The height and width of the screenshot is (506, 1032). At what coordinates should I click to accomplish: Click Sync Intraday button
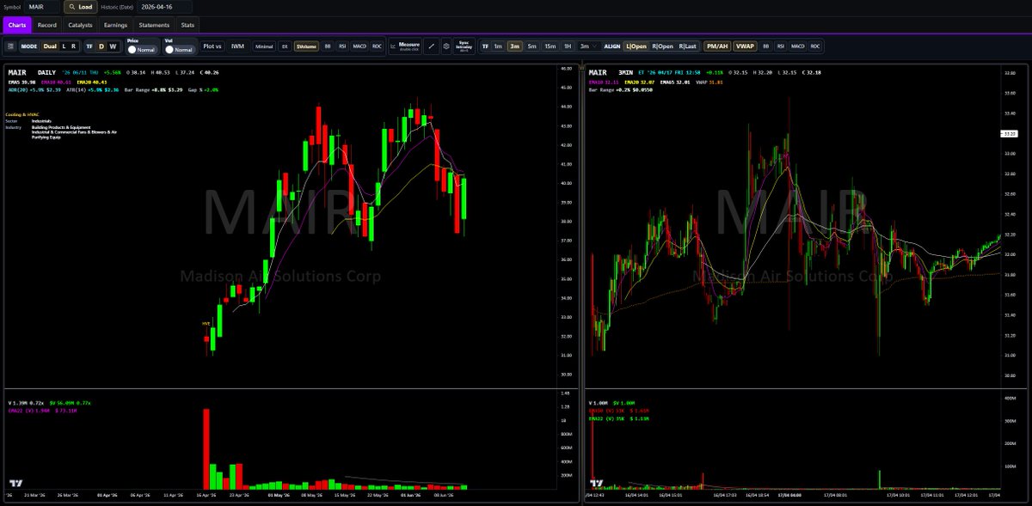click(464, 46)
